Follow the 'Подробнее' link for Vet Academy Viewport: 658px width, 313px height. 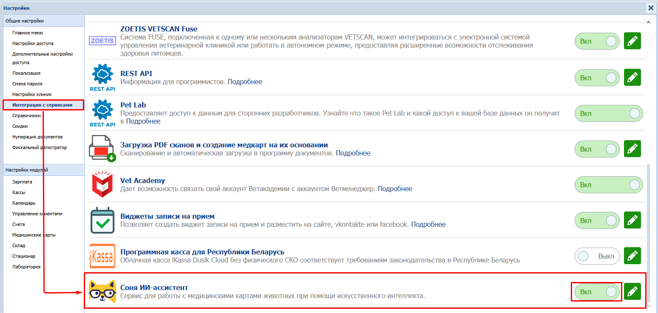[x=395, y=189]
